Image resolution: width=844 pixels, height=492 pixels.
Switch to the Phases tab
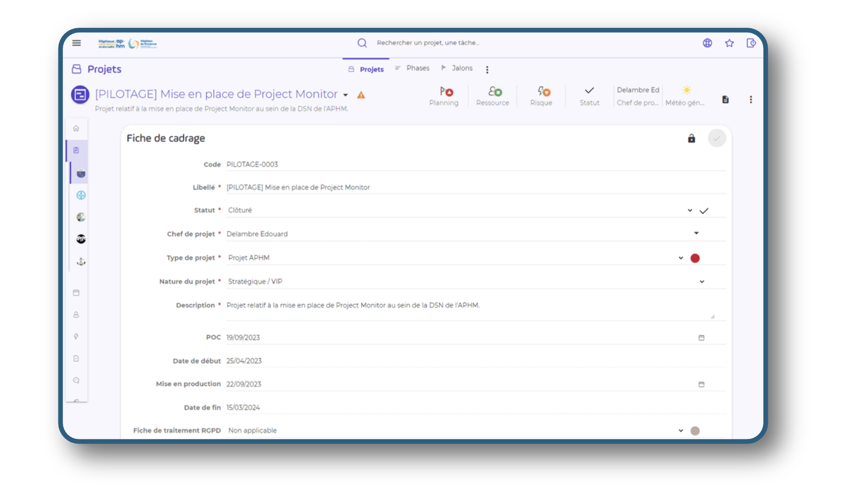coord(412,68)
